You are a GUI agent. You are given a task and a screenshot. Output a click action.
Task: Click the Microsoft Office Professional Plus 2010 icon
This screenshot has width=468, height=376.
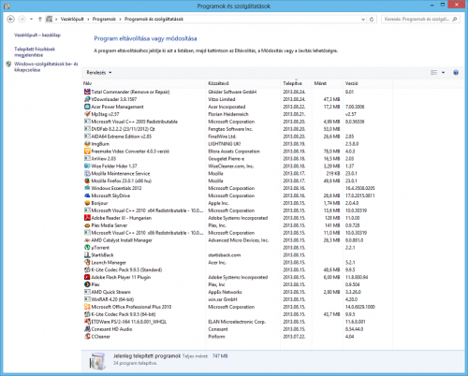[x=87, y=307]
